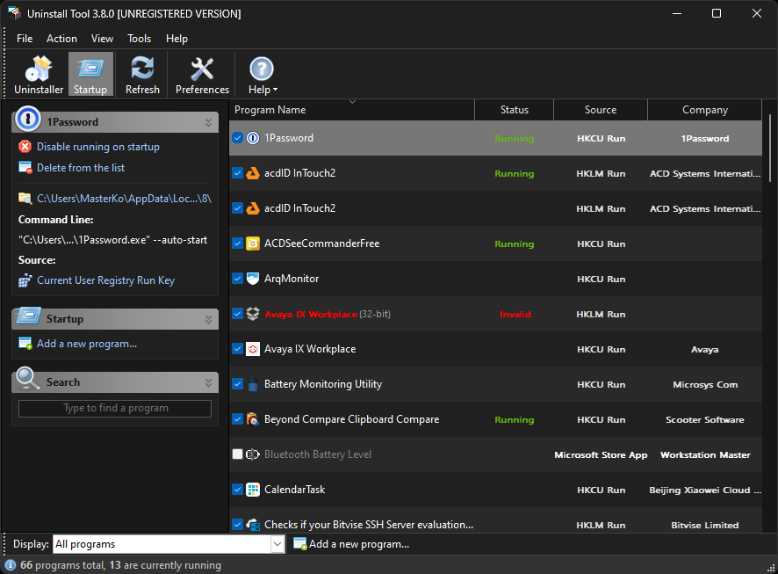Click the magnifier icon in the Search panel
Screen dimensions: 778x574
(x=27, y=380)
